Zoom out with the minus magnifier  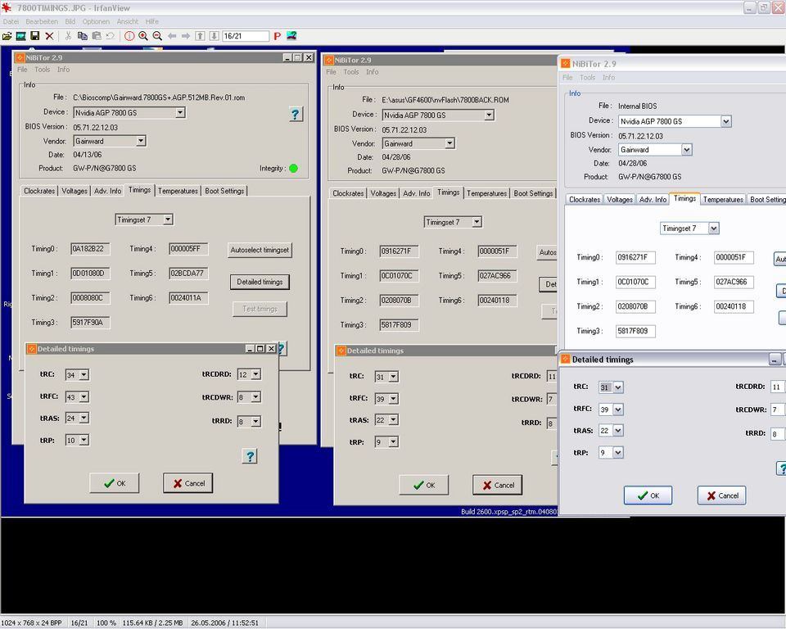pos(157,36)
